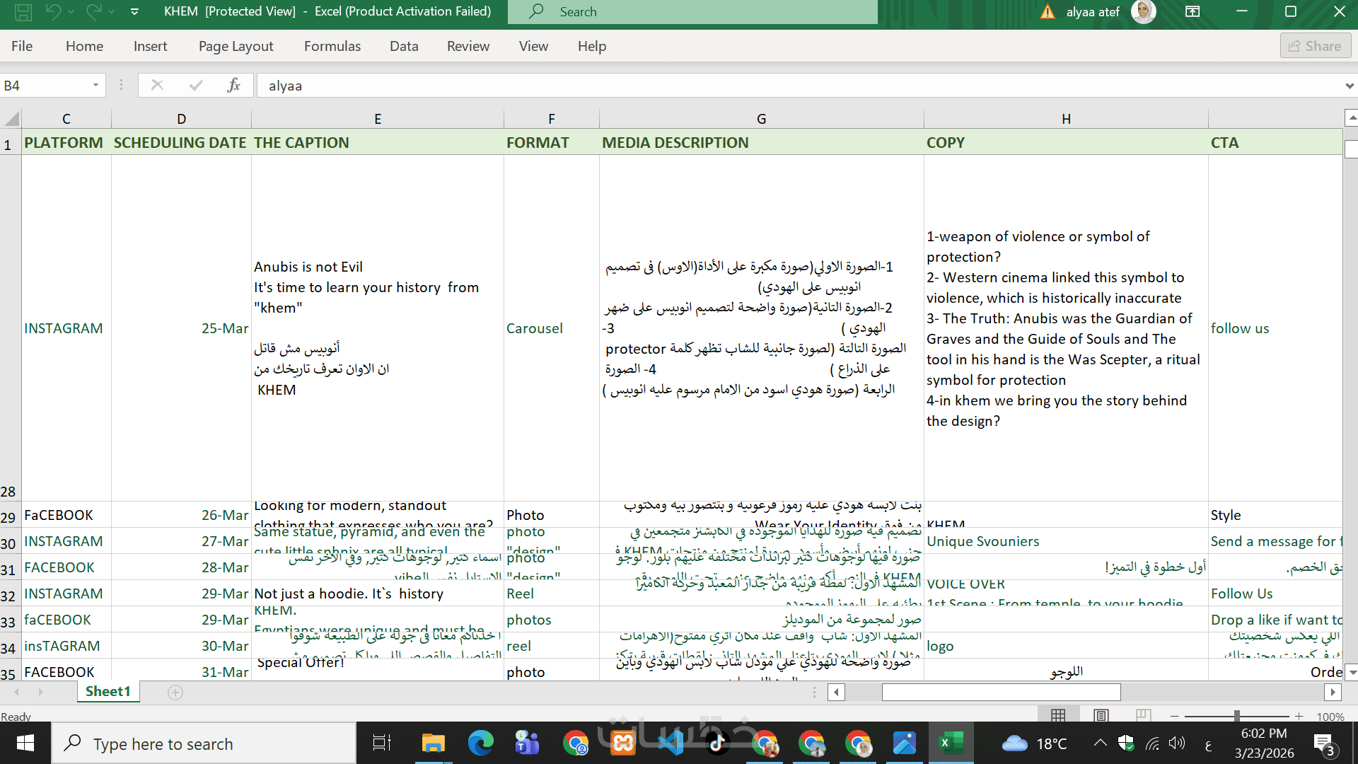Select Normal view grid icon
1358x764 pixels.
1058,716
